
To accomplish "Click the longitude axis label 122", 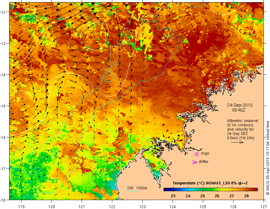I will click(x=112, y=207).
